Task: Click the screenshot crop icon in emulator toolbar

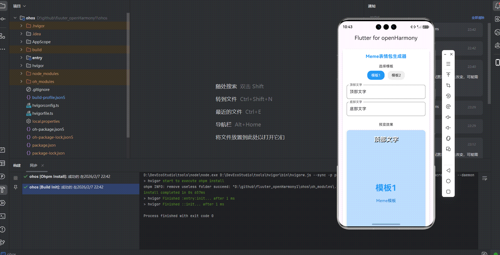Action: [448, 85]
